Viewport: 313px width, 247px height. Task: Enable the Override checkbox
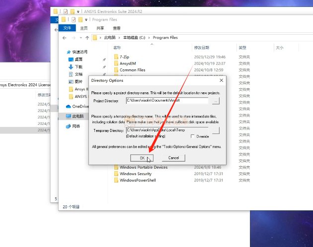pyautogui.click(x=193, y=136)
